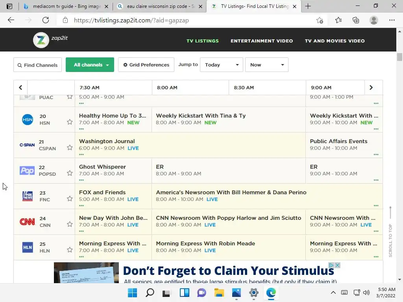Open the HSN channel logo
The width and height of the screenshot is (403, 302).
coord(28,120)
